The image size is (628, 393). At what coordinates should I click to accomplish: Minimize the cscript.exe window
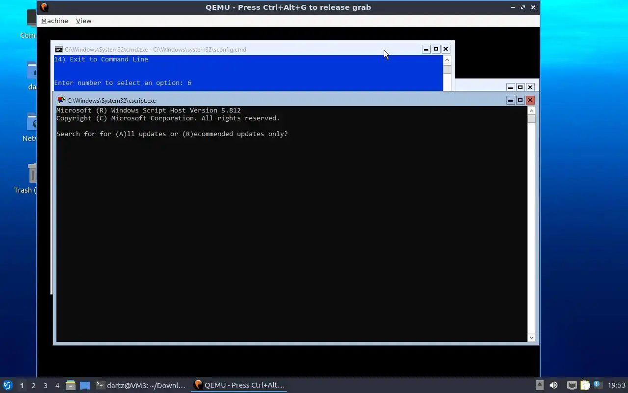[x=510, y=100]
